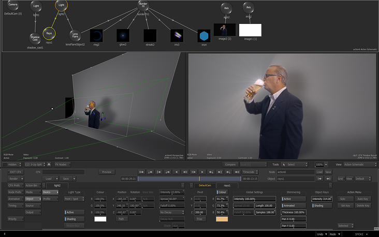Screen dimensions: 379x237
Task: Play the clip in reverse
Action: tap(176, 172)
